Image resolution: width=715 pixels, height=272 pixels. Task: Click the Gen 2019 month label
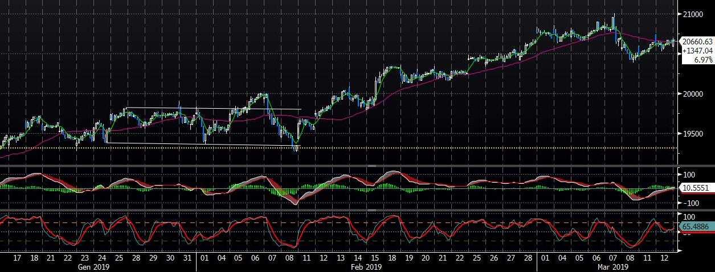coord(92,266)
